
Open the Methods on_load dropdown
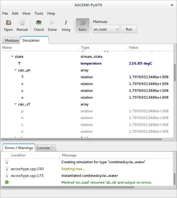coord(106,29)
